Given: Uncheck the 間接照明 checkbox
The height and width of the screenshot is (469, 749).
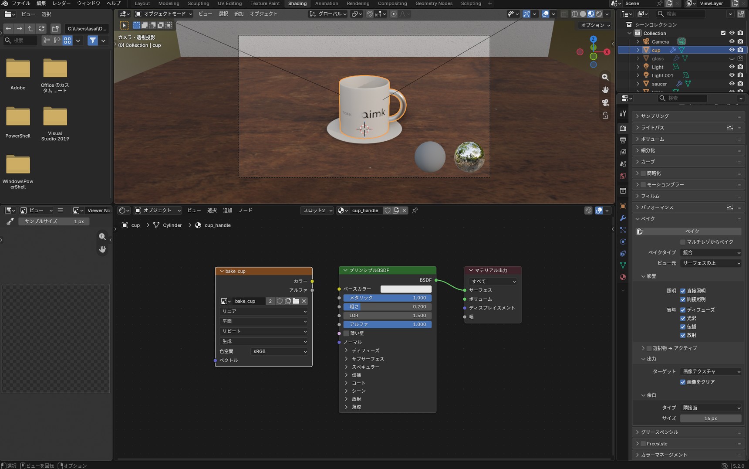Looking at the screenshot, I should pyautogui.click(x=683, y=299).
